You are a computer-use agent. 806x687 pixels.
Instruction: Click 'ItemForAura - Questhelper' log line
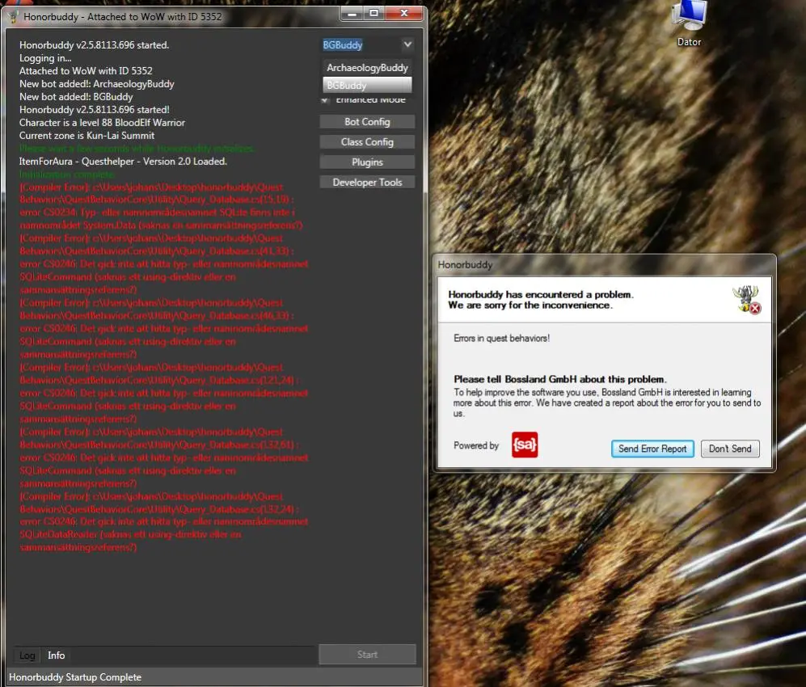pos(123,162)
